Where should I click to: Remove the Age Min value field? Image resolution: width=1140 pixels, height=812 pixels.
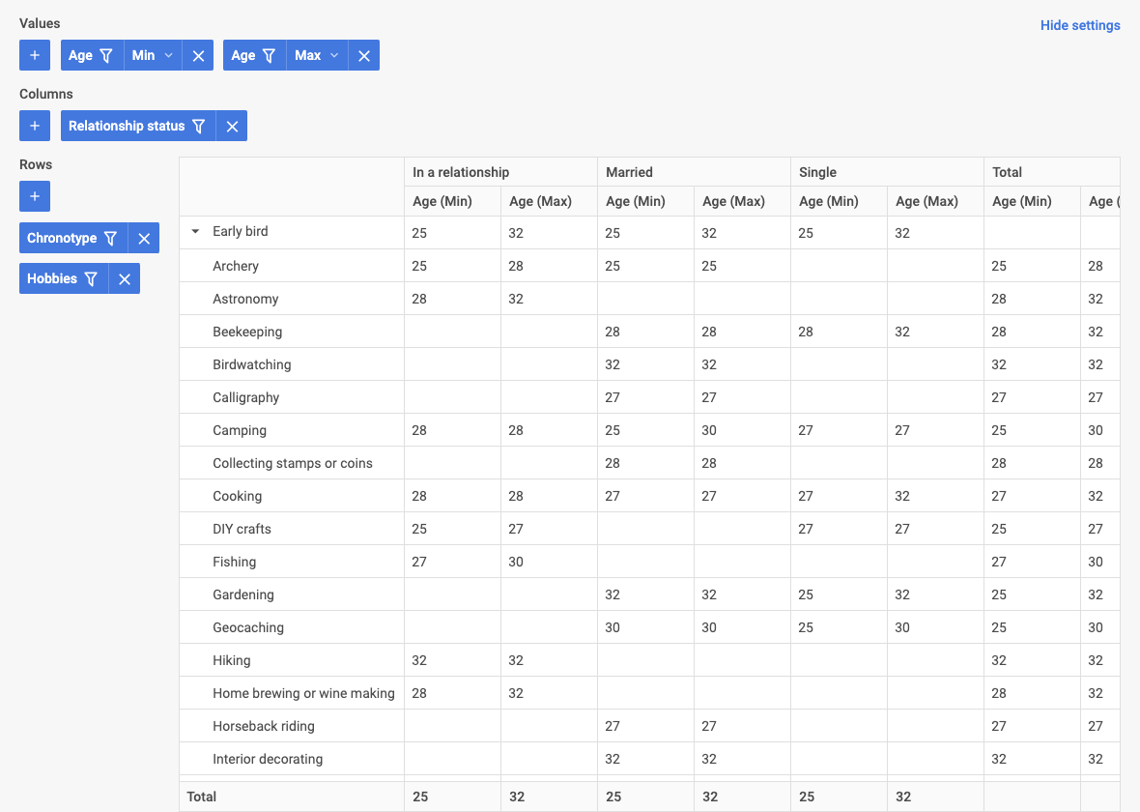[198, 55]
